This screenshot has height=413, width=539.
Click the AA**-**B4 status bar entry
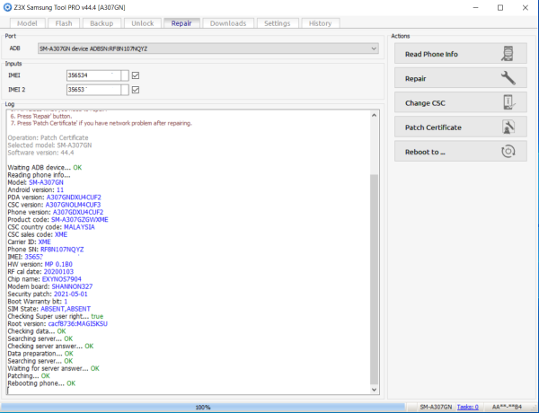click(507, 407)
